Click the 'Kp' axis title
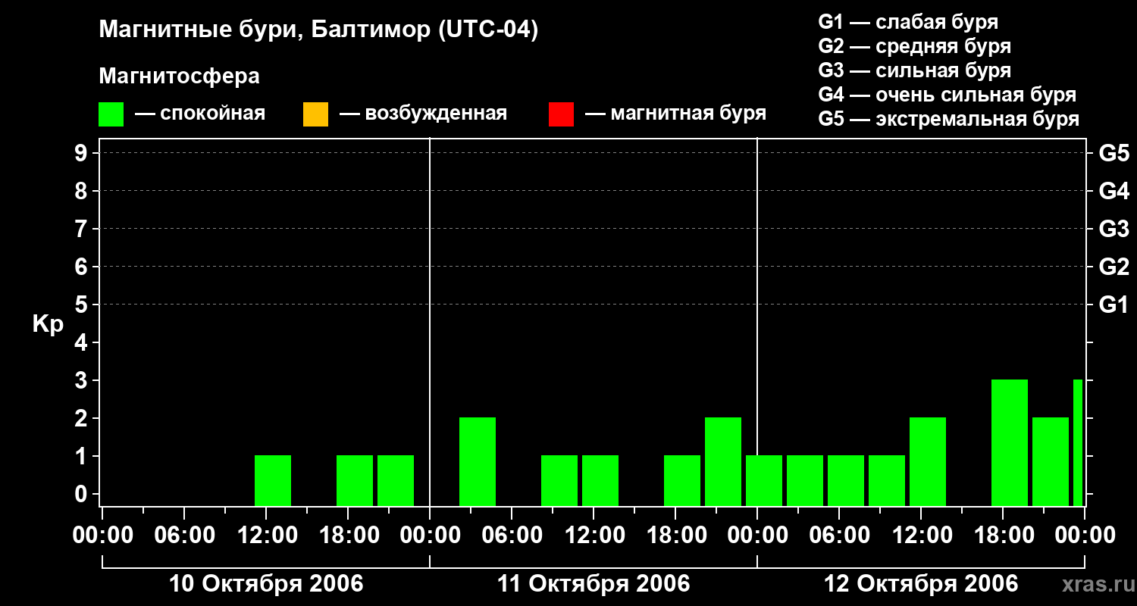1137x606 pixels. tap(48, 324)
